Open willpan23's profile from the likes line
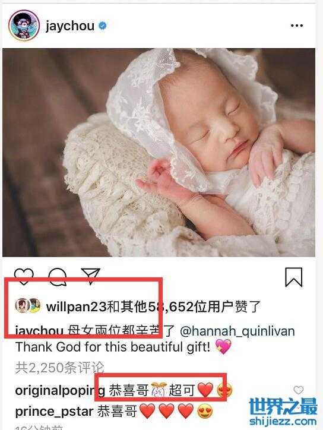This screenshot has height=430, width=323. [x=76, y=306]
